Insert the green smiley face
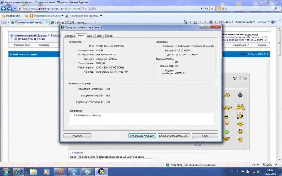This screenshot has height=176, width=282. [227, 132]
